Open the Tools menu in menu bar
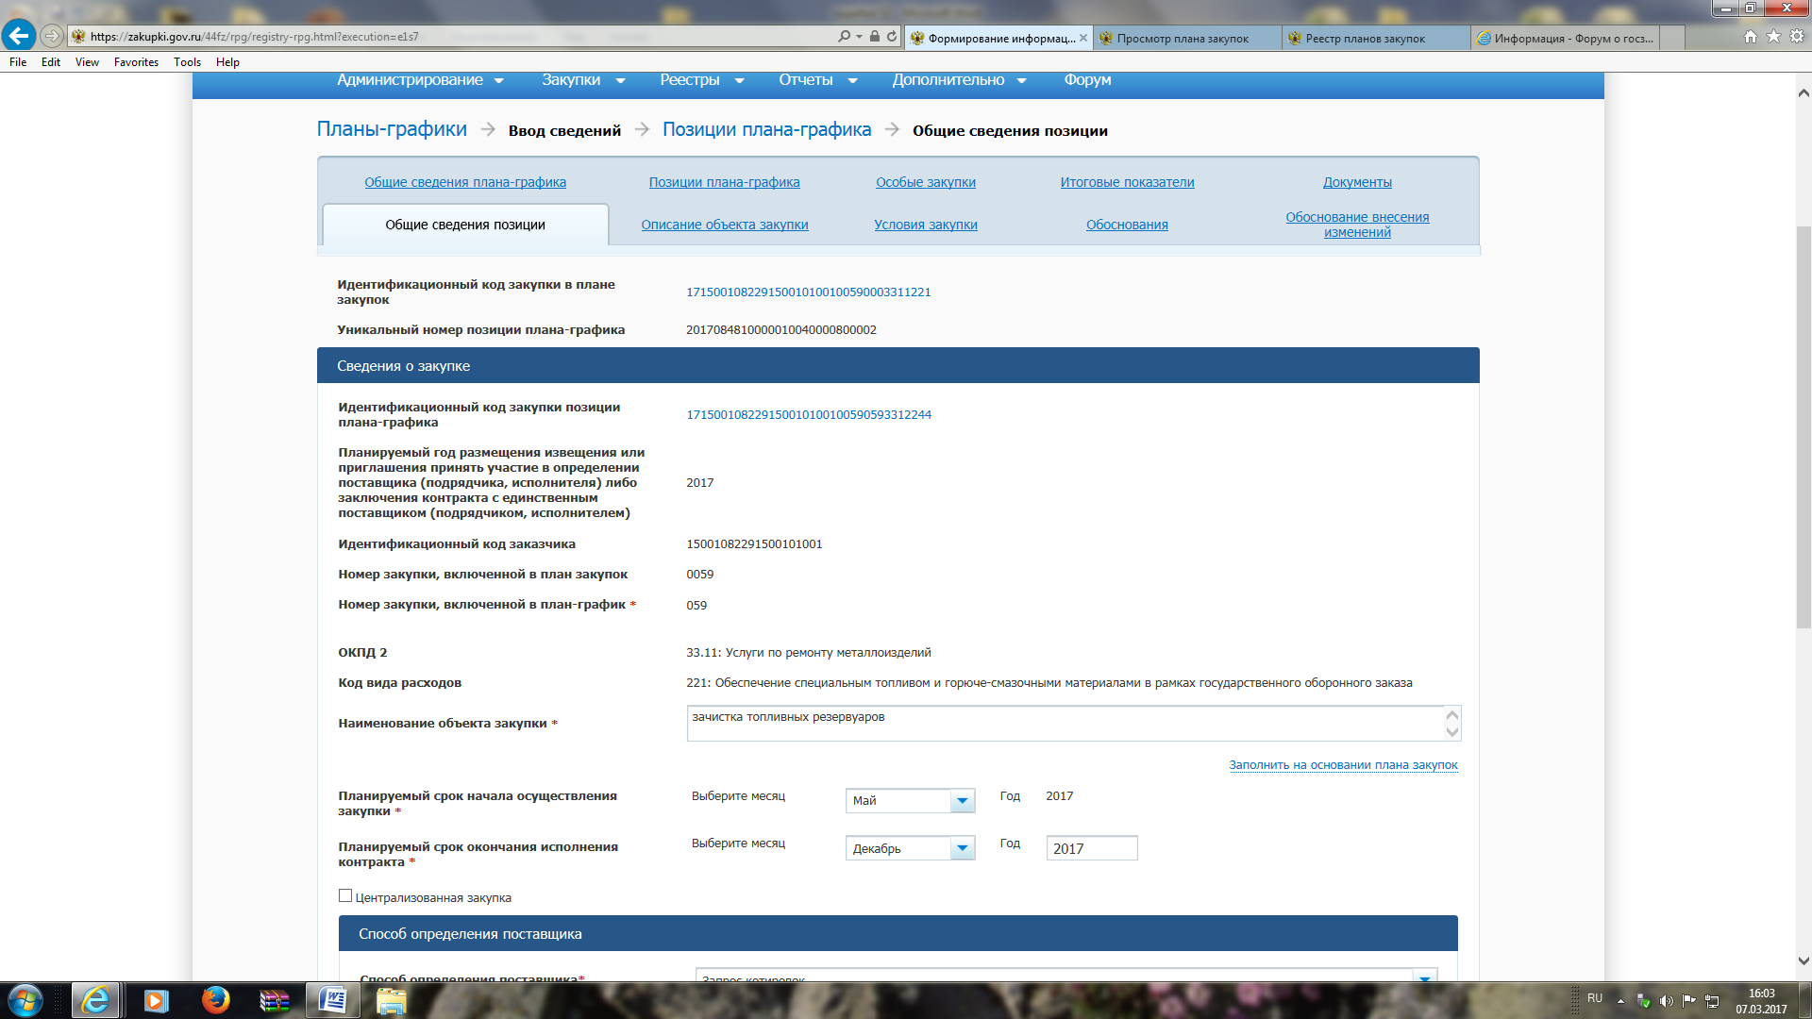Viewport: 1812px width, 1019px height. click(x=187, y=62)
